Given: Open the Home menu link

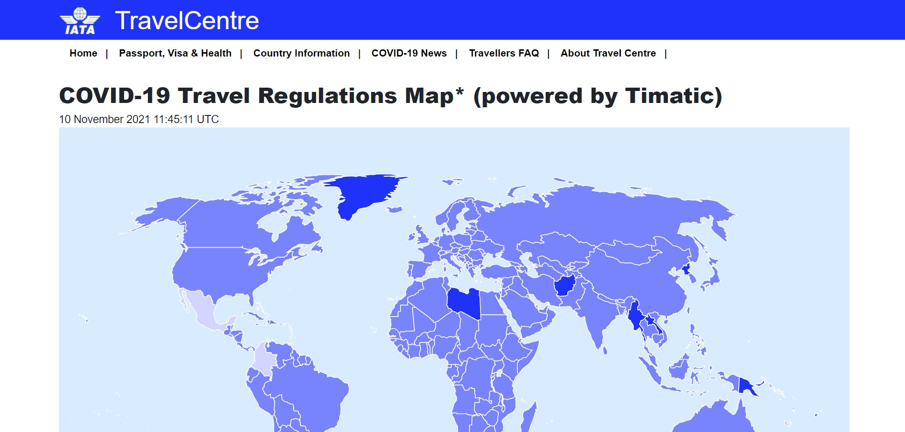Looking at the screenshot, I should pos(83,53).
